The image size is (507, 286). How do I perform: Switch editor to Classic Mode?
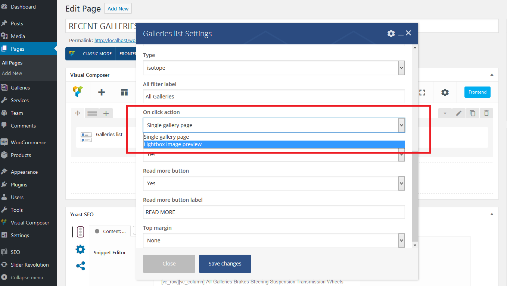coord(97,54)
